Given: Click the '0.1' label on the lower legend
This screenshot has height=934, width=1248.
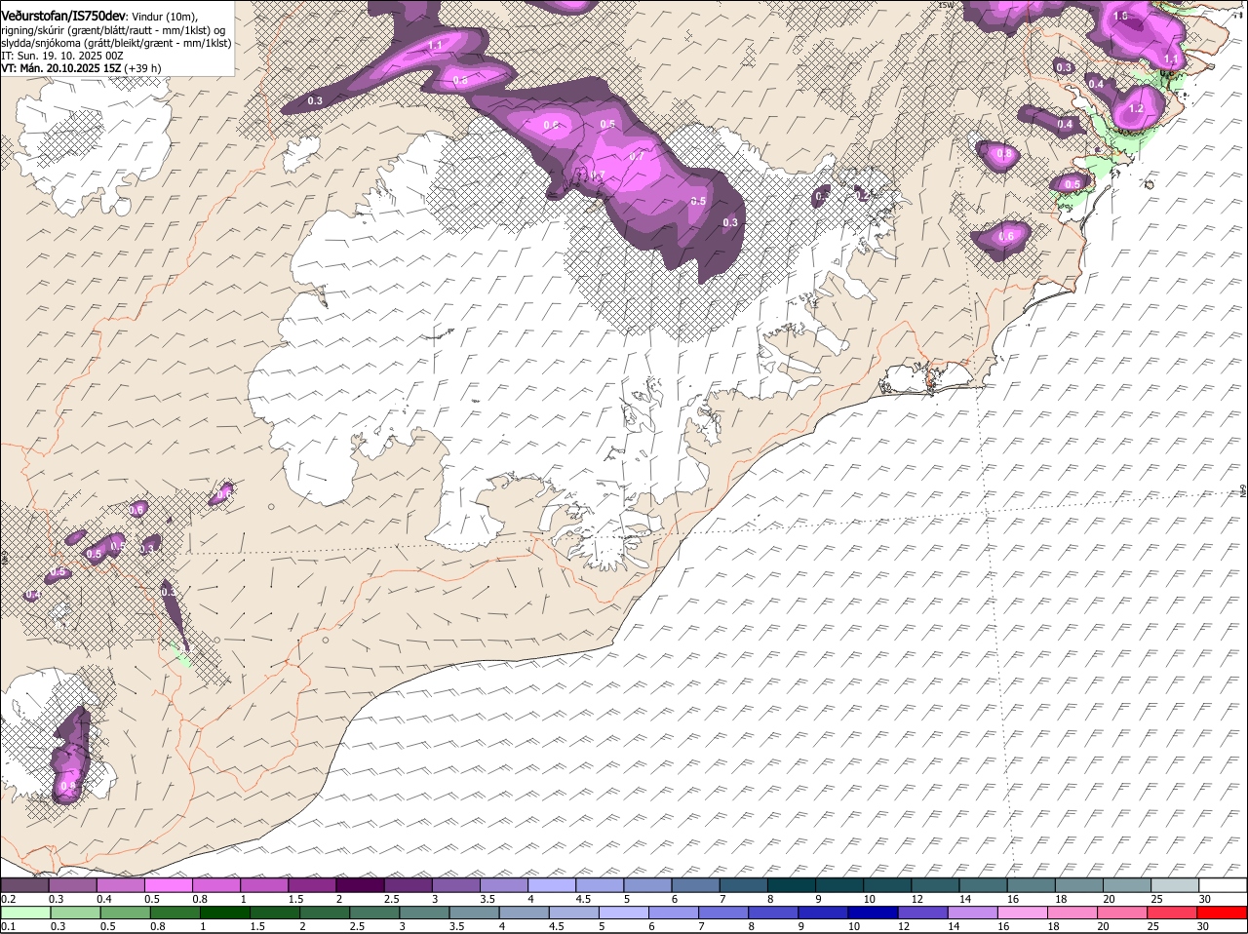Looking at the screenshot, I should click(8, 927).
